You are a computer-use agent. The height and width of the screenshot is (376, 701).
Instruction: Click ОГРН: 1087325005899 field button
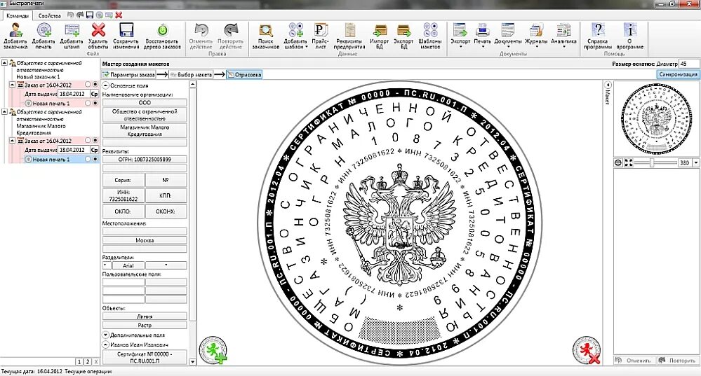tap(145, 159)
